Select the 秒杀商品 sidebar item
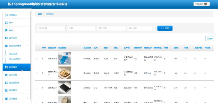The height and width of the screenshot is (103, 218). click(17, 67)
